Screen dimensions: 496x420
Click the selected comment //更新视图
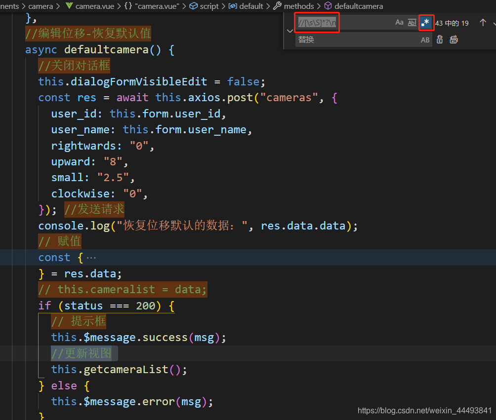tap(82, 353)
